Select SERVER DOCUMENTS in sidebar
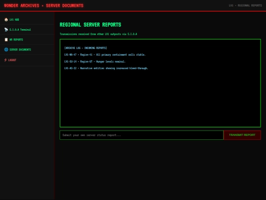Viewport: 266px width, 200px height. pos(27,50)
